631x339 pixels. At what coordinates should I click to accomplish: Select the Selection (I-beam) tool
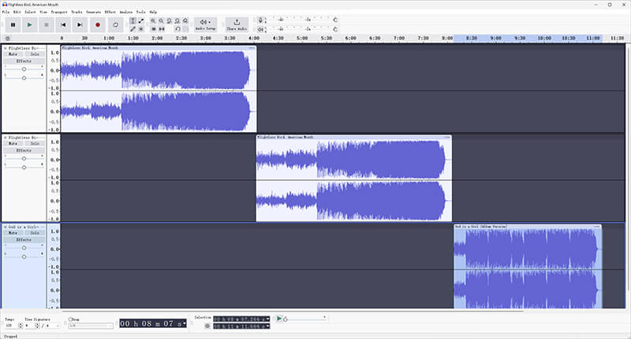click(133, 21)
